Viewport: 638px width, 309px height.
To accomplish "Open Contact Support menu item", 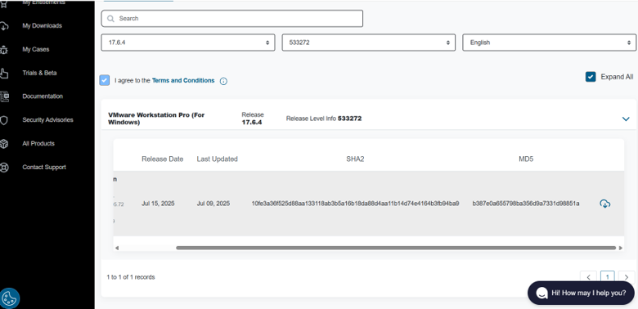I will (x=44, y=167).
